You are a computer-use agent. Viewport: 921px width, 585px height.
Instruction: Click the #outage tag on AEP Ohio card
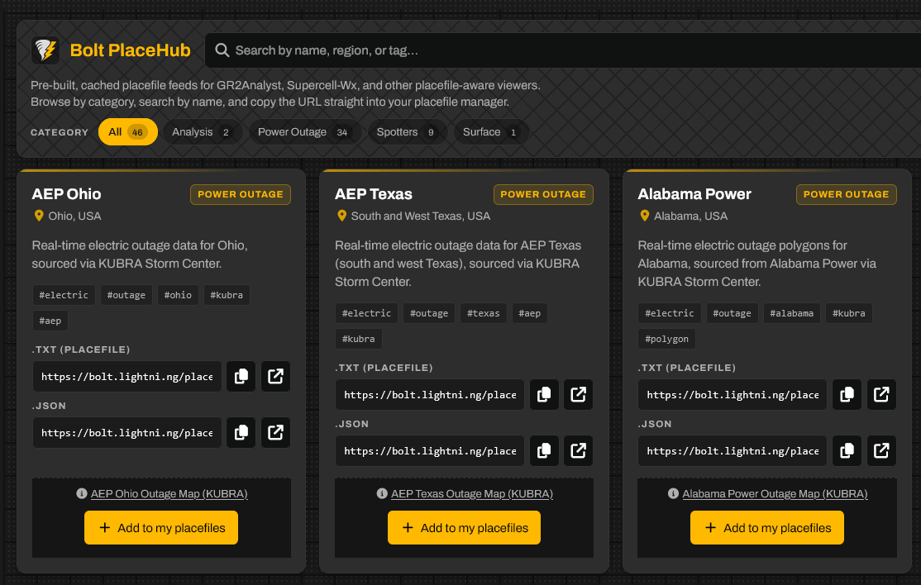click(x=126, y=295)
